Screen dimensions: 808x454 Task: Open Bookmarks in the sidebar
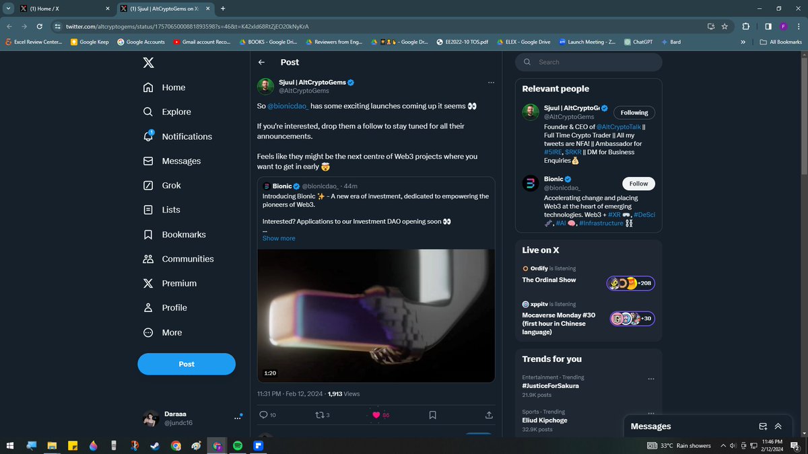point(174,235)
